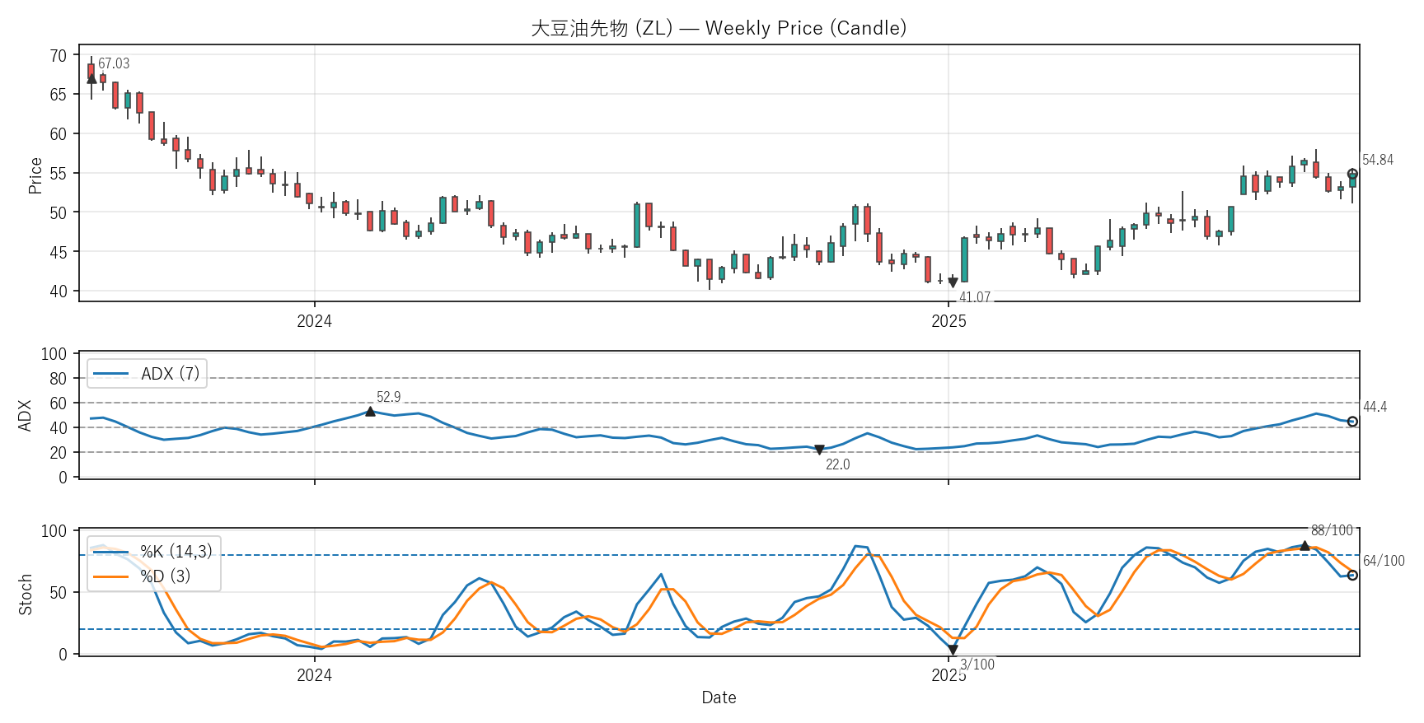Click the 3/100 stochastic low label
The image size is (1424, 723).
coord(977,665)
